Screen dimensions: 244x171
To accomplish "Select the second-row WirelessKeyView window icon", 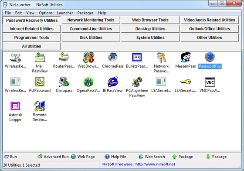I will (x=15, y=82).
